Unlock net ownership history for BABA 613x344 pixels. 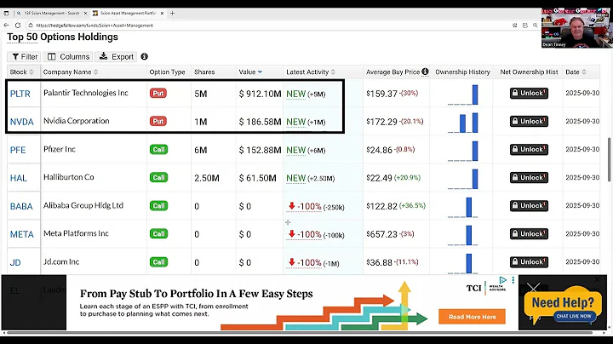point(529,205)
